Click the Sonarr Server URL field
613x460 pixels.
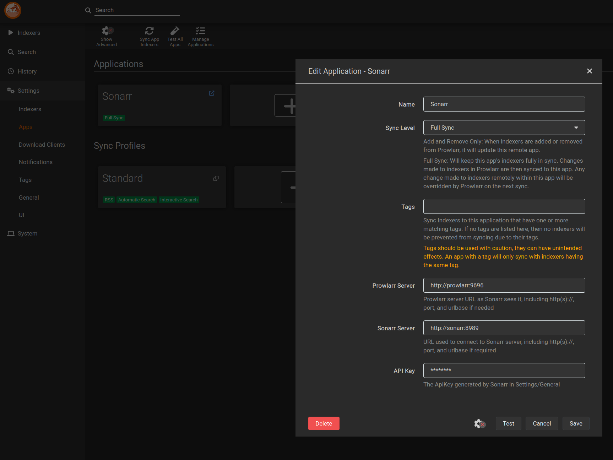click(504, 328)
